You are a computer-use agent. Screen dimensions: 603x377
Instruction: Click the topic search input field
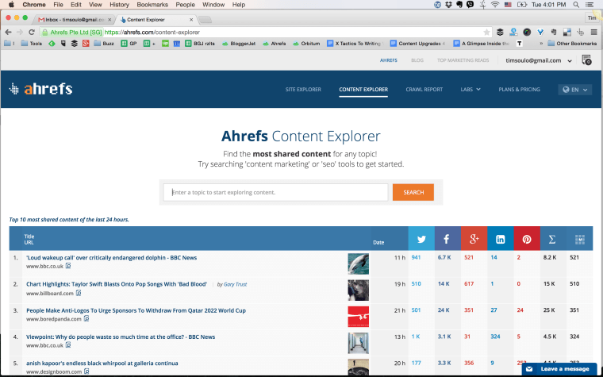coord(276,192)
